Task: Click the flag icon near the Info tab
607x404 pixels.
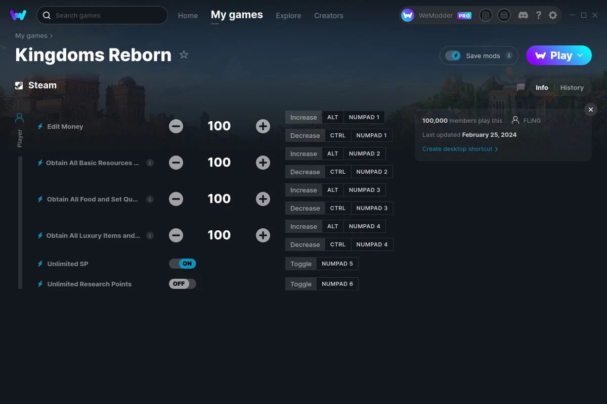Action: tap(520, 87)
